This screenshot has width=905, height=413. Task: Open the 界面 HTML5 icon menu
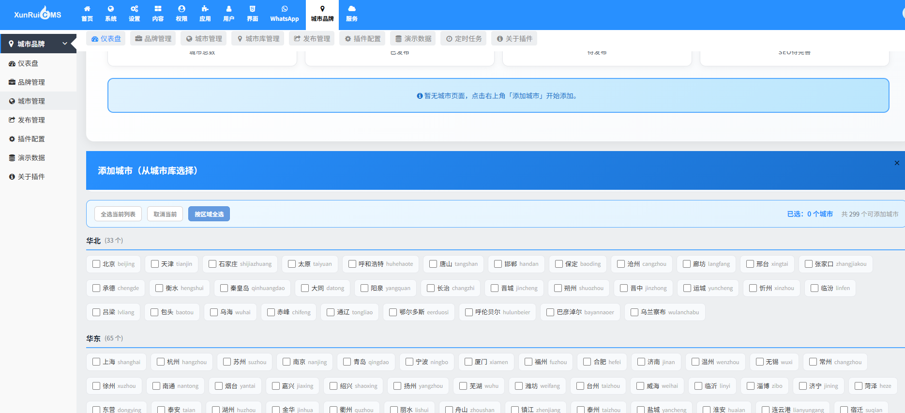click(253, 14)
